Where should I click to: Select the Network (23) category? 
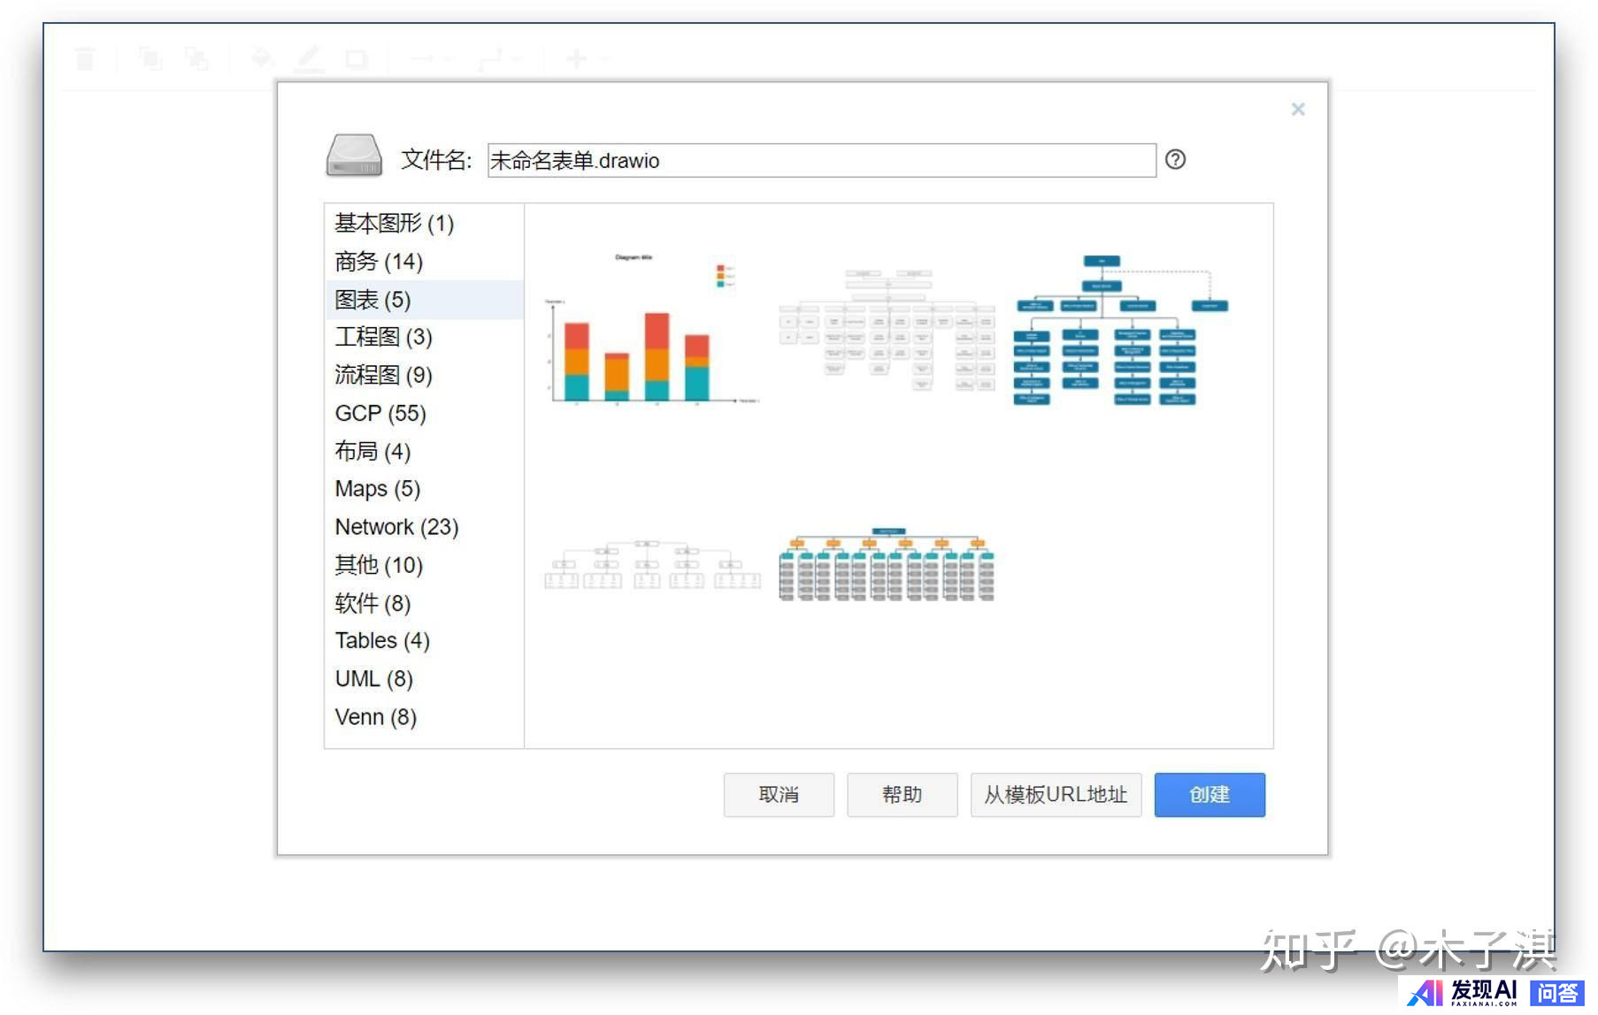point(396,527)
